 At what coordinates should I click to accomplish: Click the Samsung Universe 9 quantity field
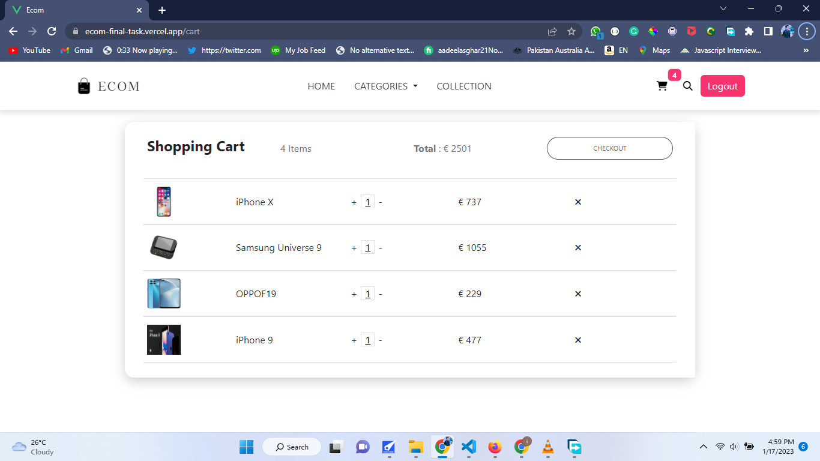367,247
